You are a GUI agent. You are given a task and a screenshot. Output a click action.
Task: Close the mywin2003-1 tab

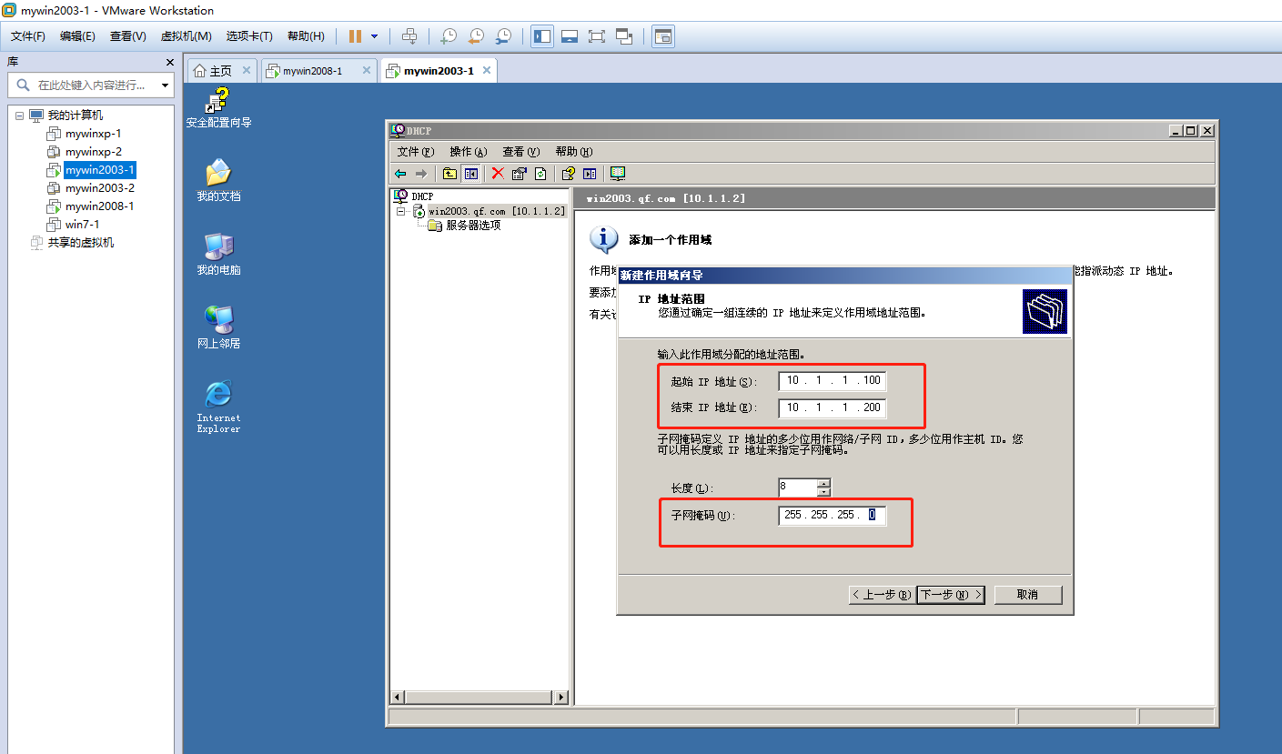coord(487,70)
